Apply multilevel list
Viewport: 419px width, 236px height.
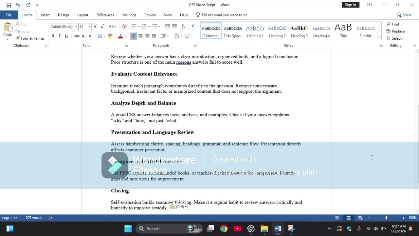click(x=155, y=27)
